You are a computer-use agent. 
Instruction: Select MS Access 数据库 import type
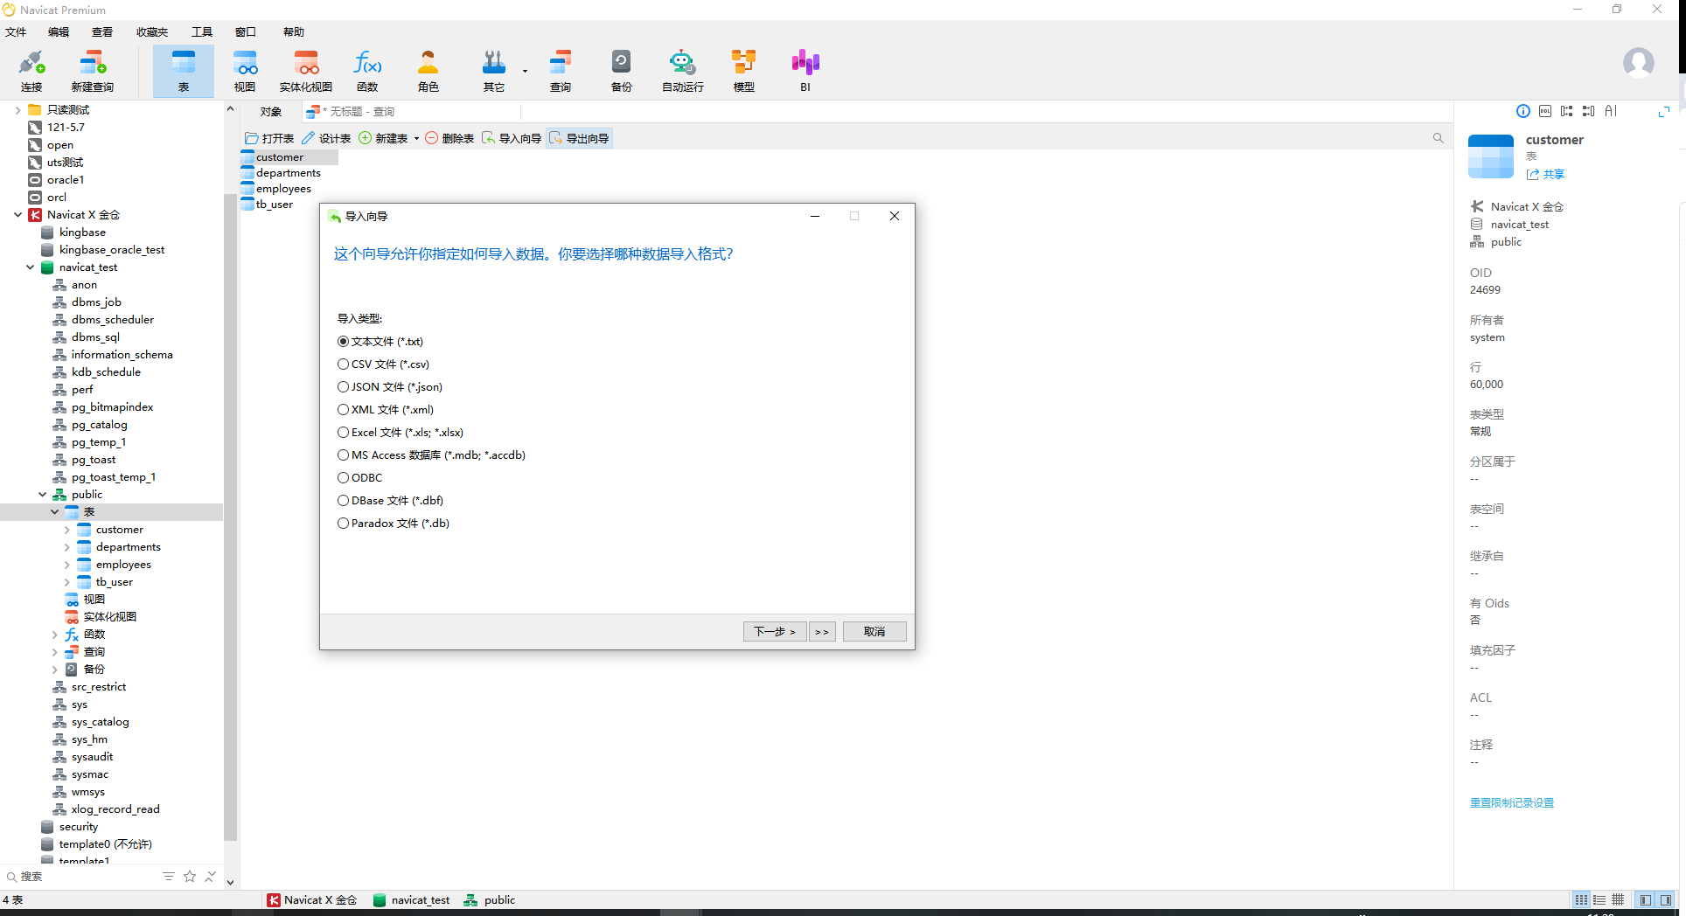[x=431, y=455]
